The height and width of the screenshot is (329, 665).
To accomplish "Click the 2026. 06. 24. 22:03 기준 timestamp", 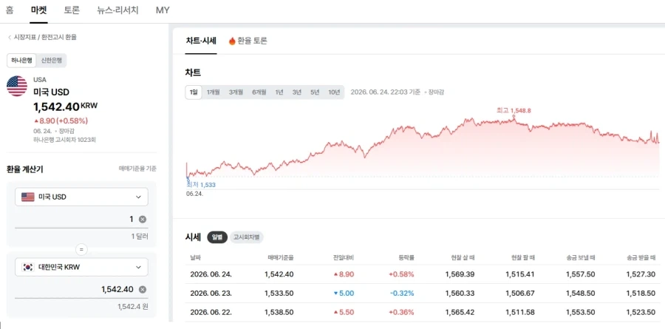I will 386,92.
